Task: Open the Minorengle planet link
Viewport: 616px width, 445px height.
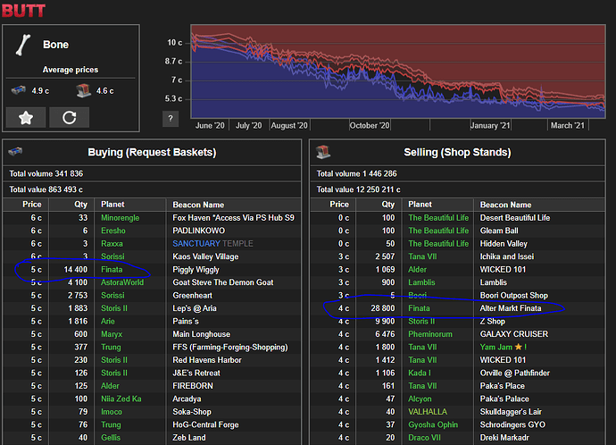Action: 121,218
